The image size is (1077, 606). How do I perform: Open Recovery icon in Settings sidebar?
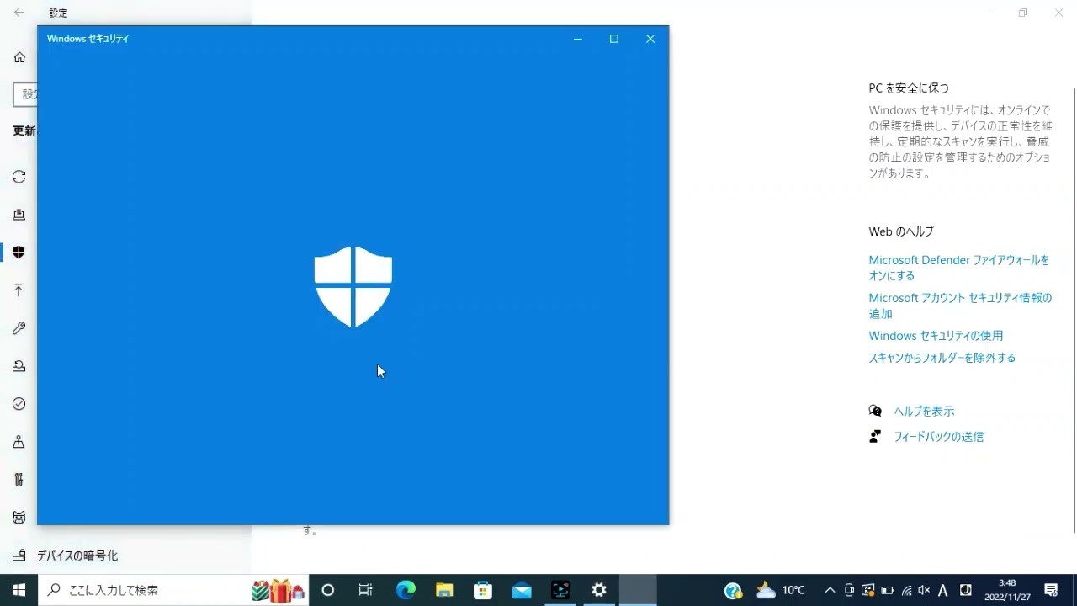click(x=19, y=366)
